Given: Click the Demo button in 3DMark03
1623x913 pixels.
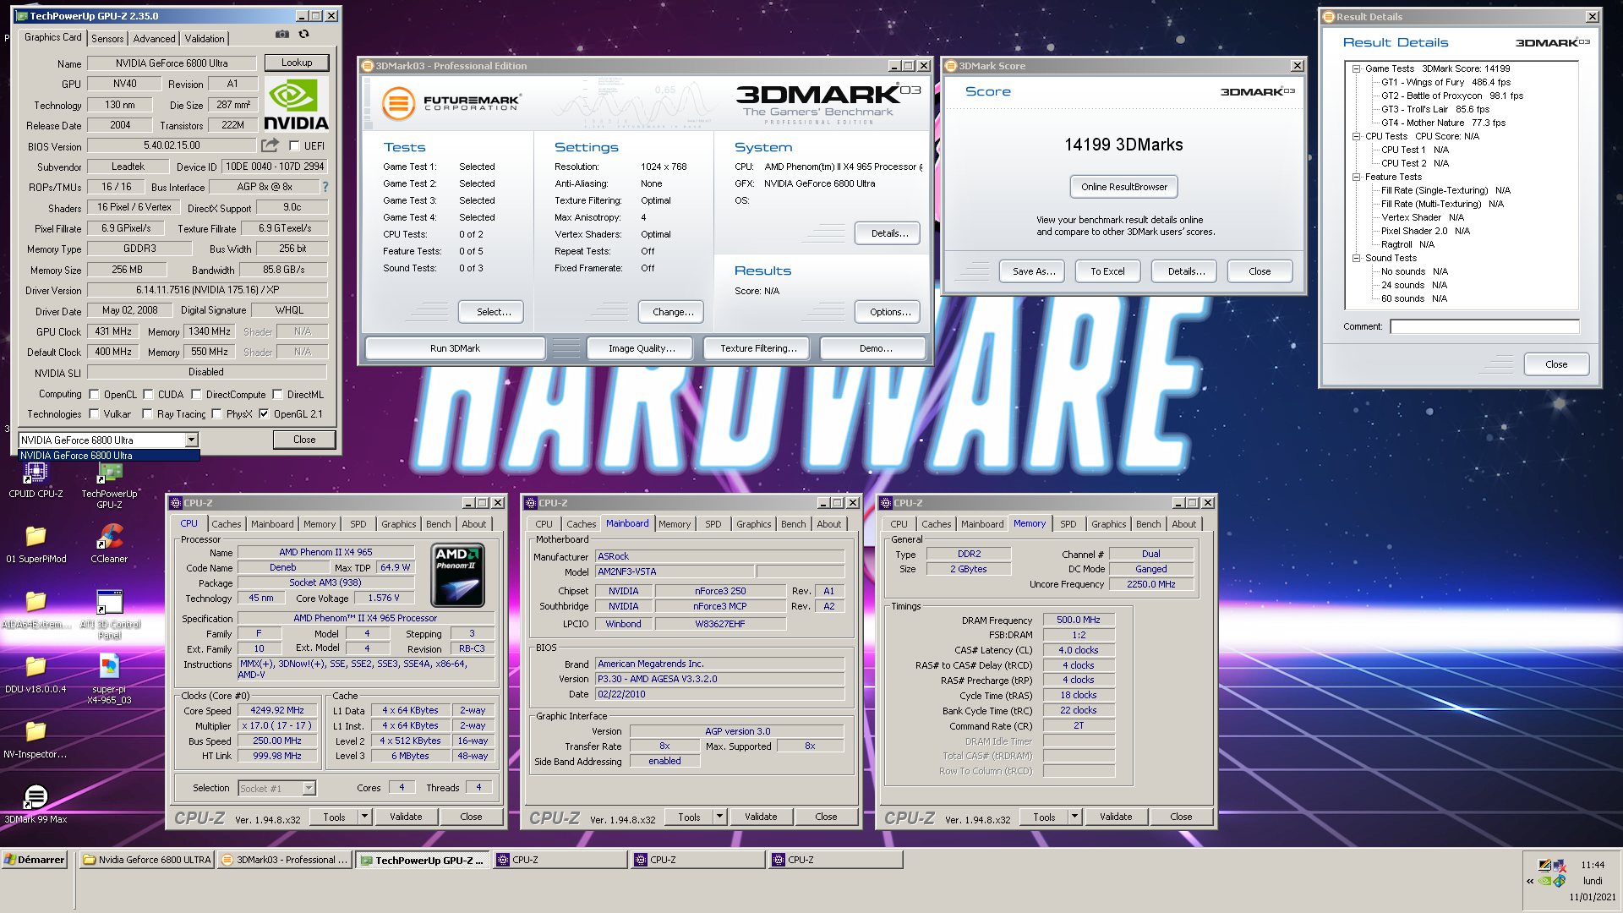Looking at the screenshot, I should pyautogui.click(x=874, y=348).
